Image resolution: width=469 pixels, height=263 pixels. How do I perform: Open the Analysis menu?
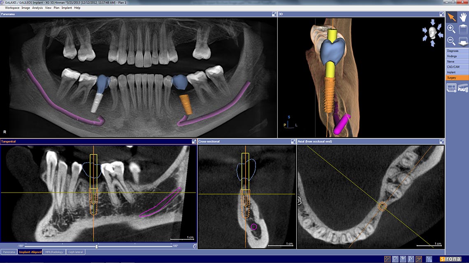coord(37,8)
